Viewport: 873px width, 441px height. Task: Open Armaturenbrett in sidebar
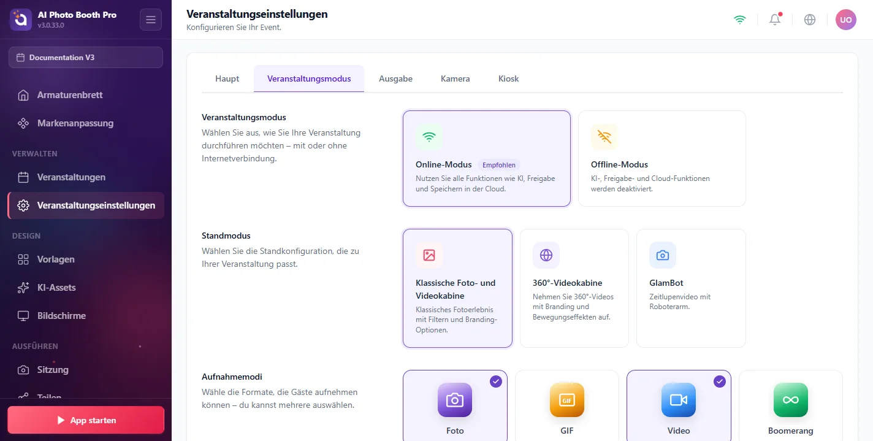86,95
